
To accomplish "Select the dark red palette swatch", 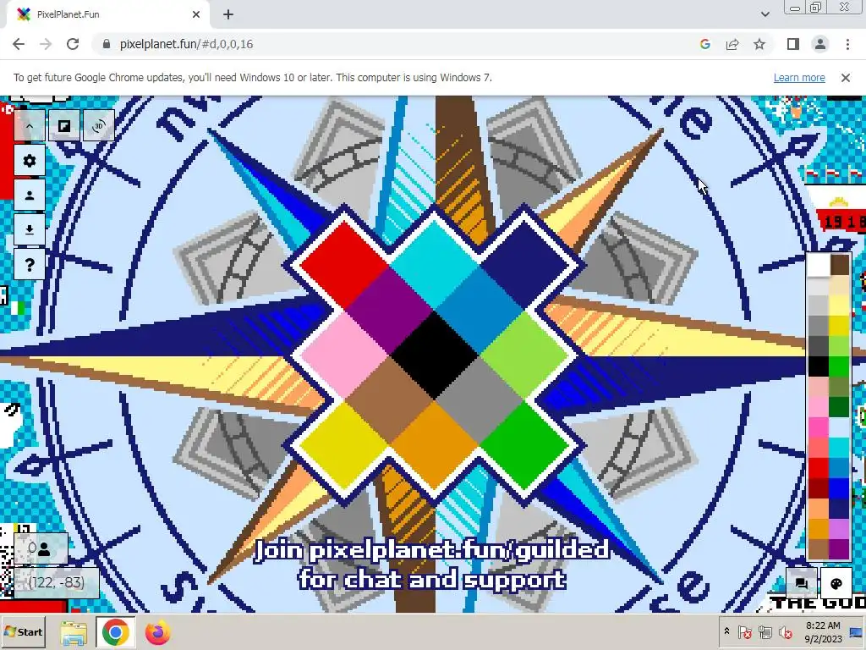I will tap(819, 488).
